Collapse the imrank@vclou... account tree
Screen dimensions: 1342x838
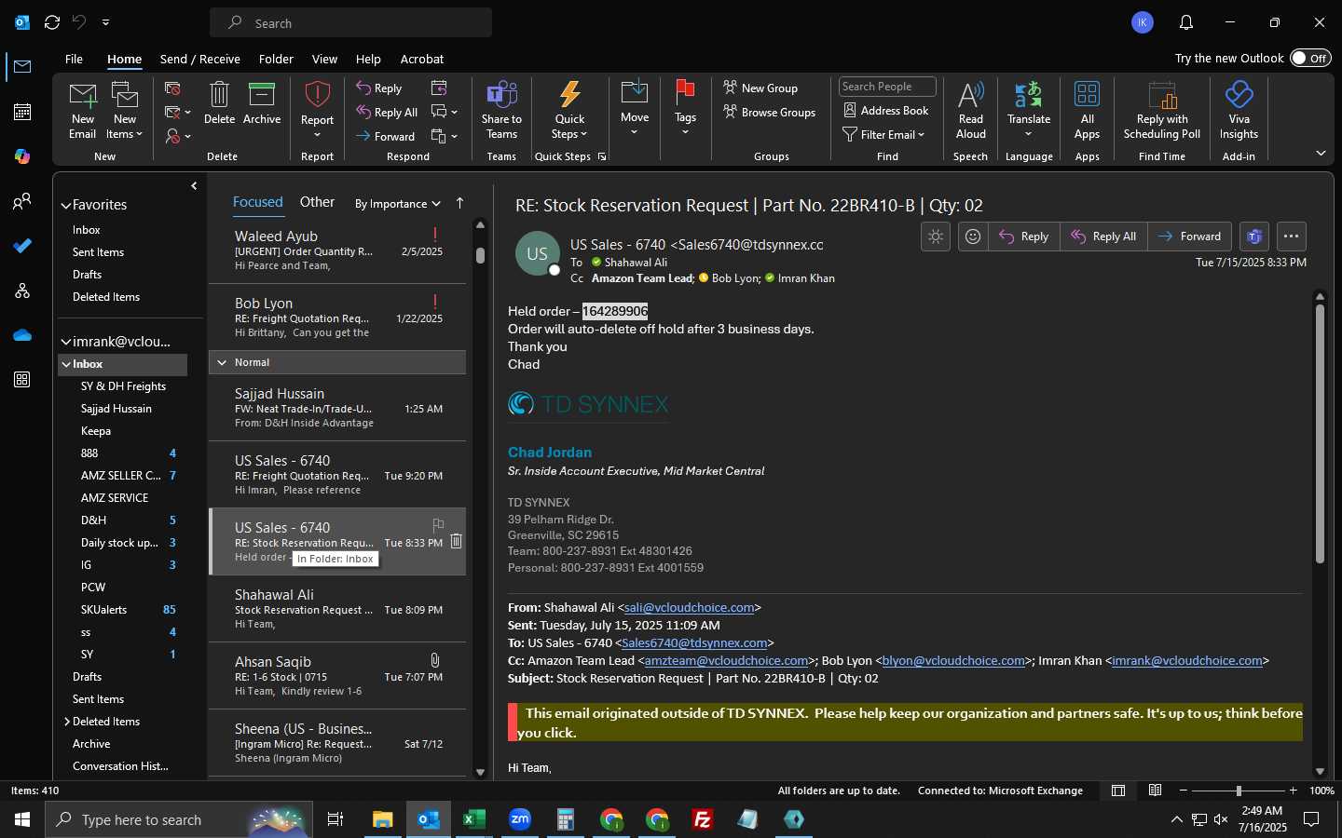click(x=66, y=342)
